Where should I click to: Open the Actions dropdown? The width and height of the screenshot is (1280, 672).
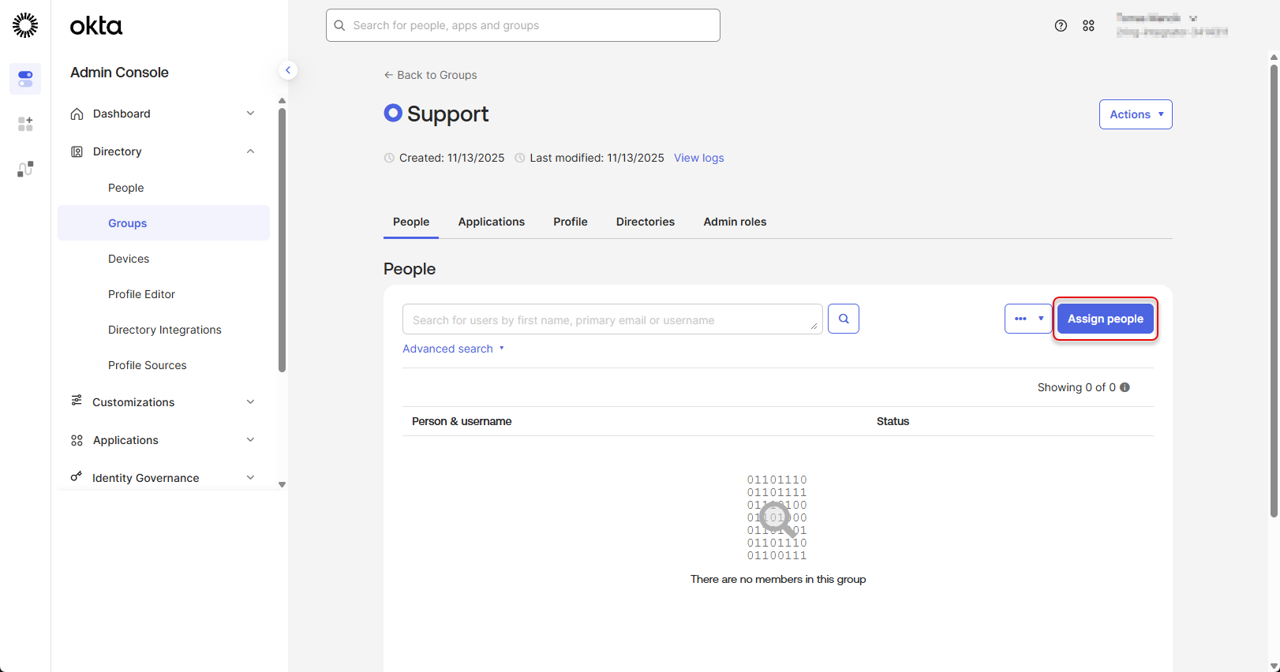[x=1135, y=114]
